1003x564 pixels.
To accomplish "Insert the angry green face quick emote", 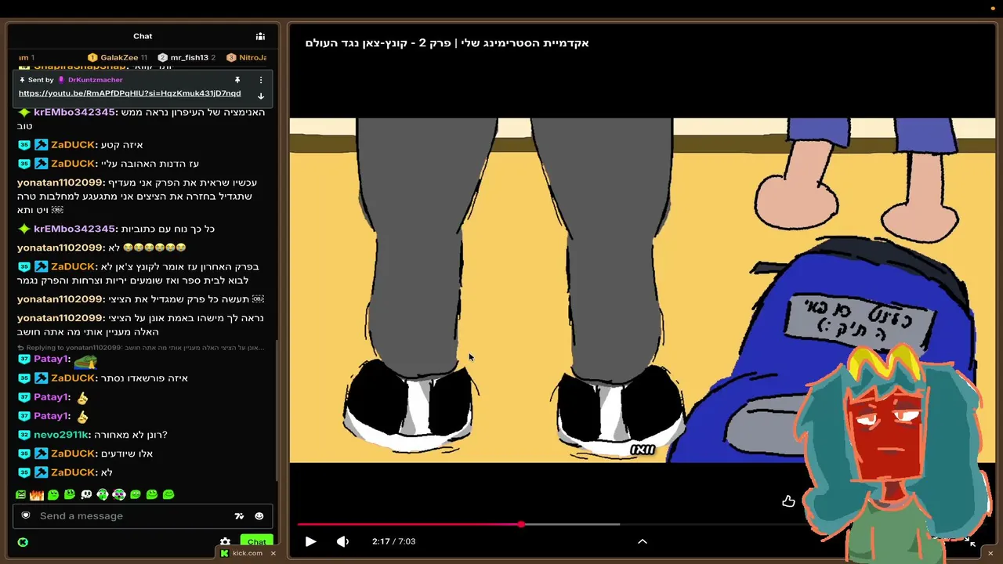I will click(x=20, y=495).
